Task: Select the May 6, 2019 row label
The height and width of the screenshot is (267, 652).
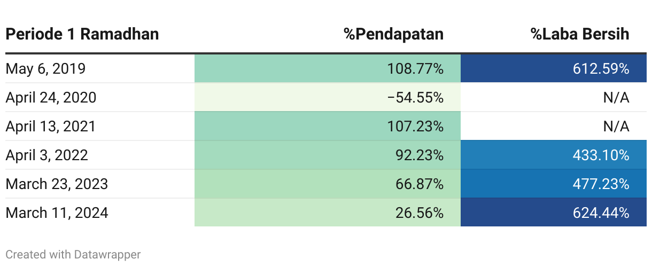Action: [x=45, y=68]
